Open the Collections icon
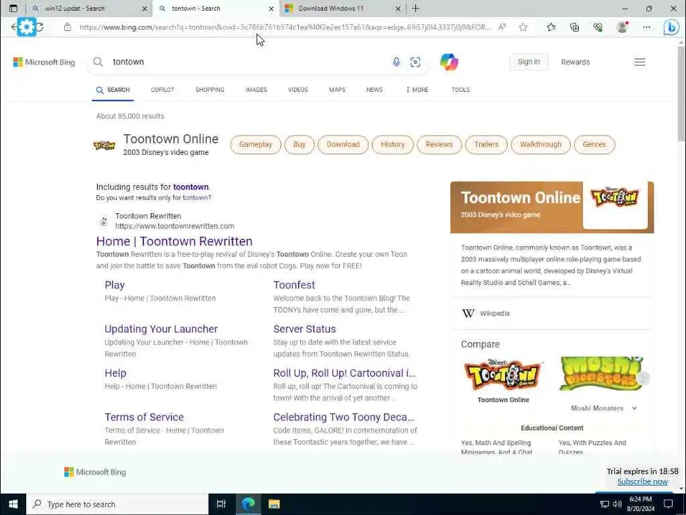The image size is (686, 515). [574, 27]
